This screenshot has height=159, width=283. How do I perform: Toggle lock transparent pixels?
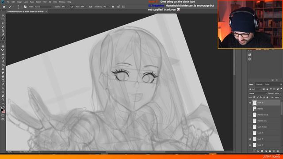click(x=254, y=97)
